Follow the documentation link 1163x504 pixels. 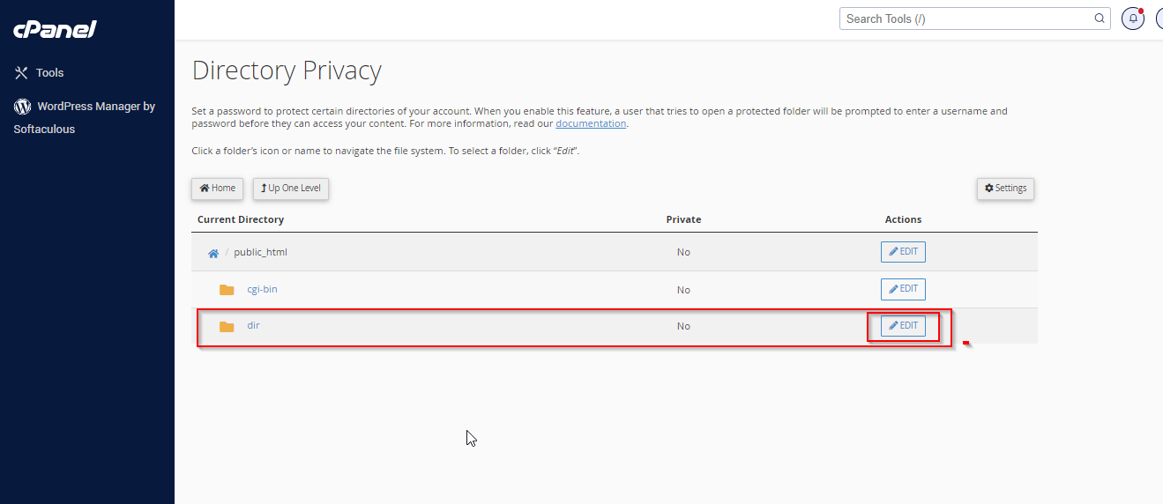[x=591, y=123]
